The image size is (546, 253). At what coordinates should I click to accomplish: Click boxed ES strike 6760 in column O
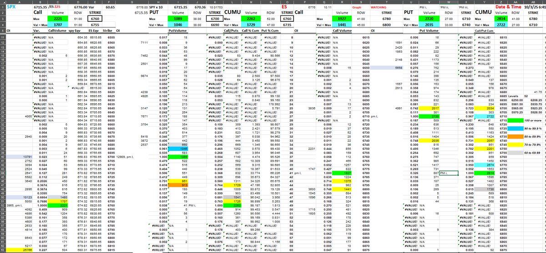pos(287,19)
